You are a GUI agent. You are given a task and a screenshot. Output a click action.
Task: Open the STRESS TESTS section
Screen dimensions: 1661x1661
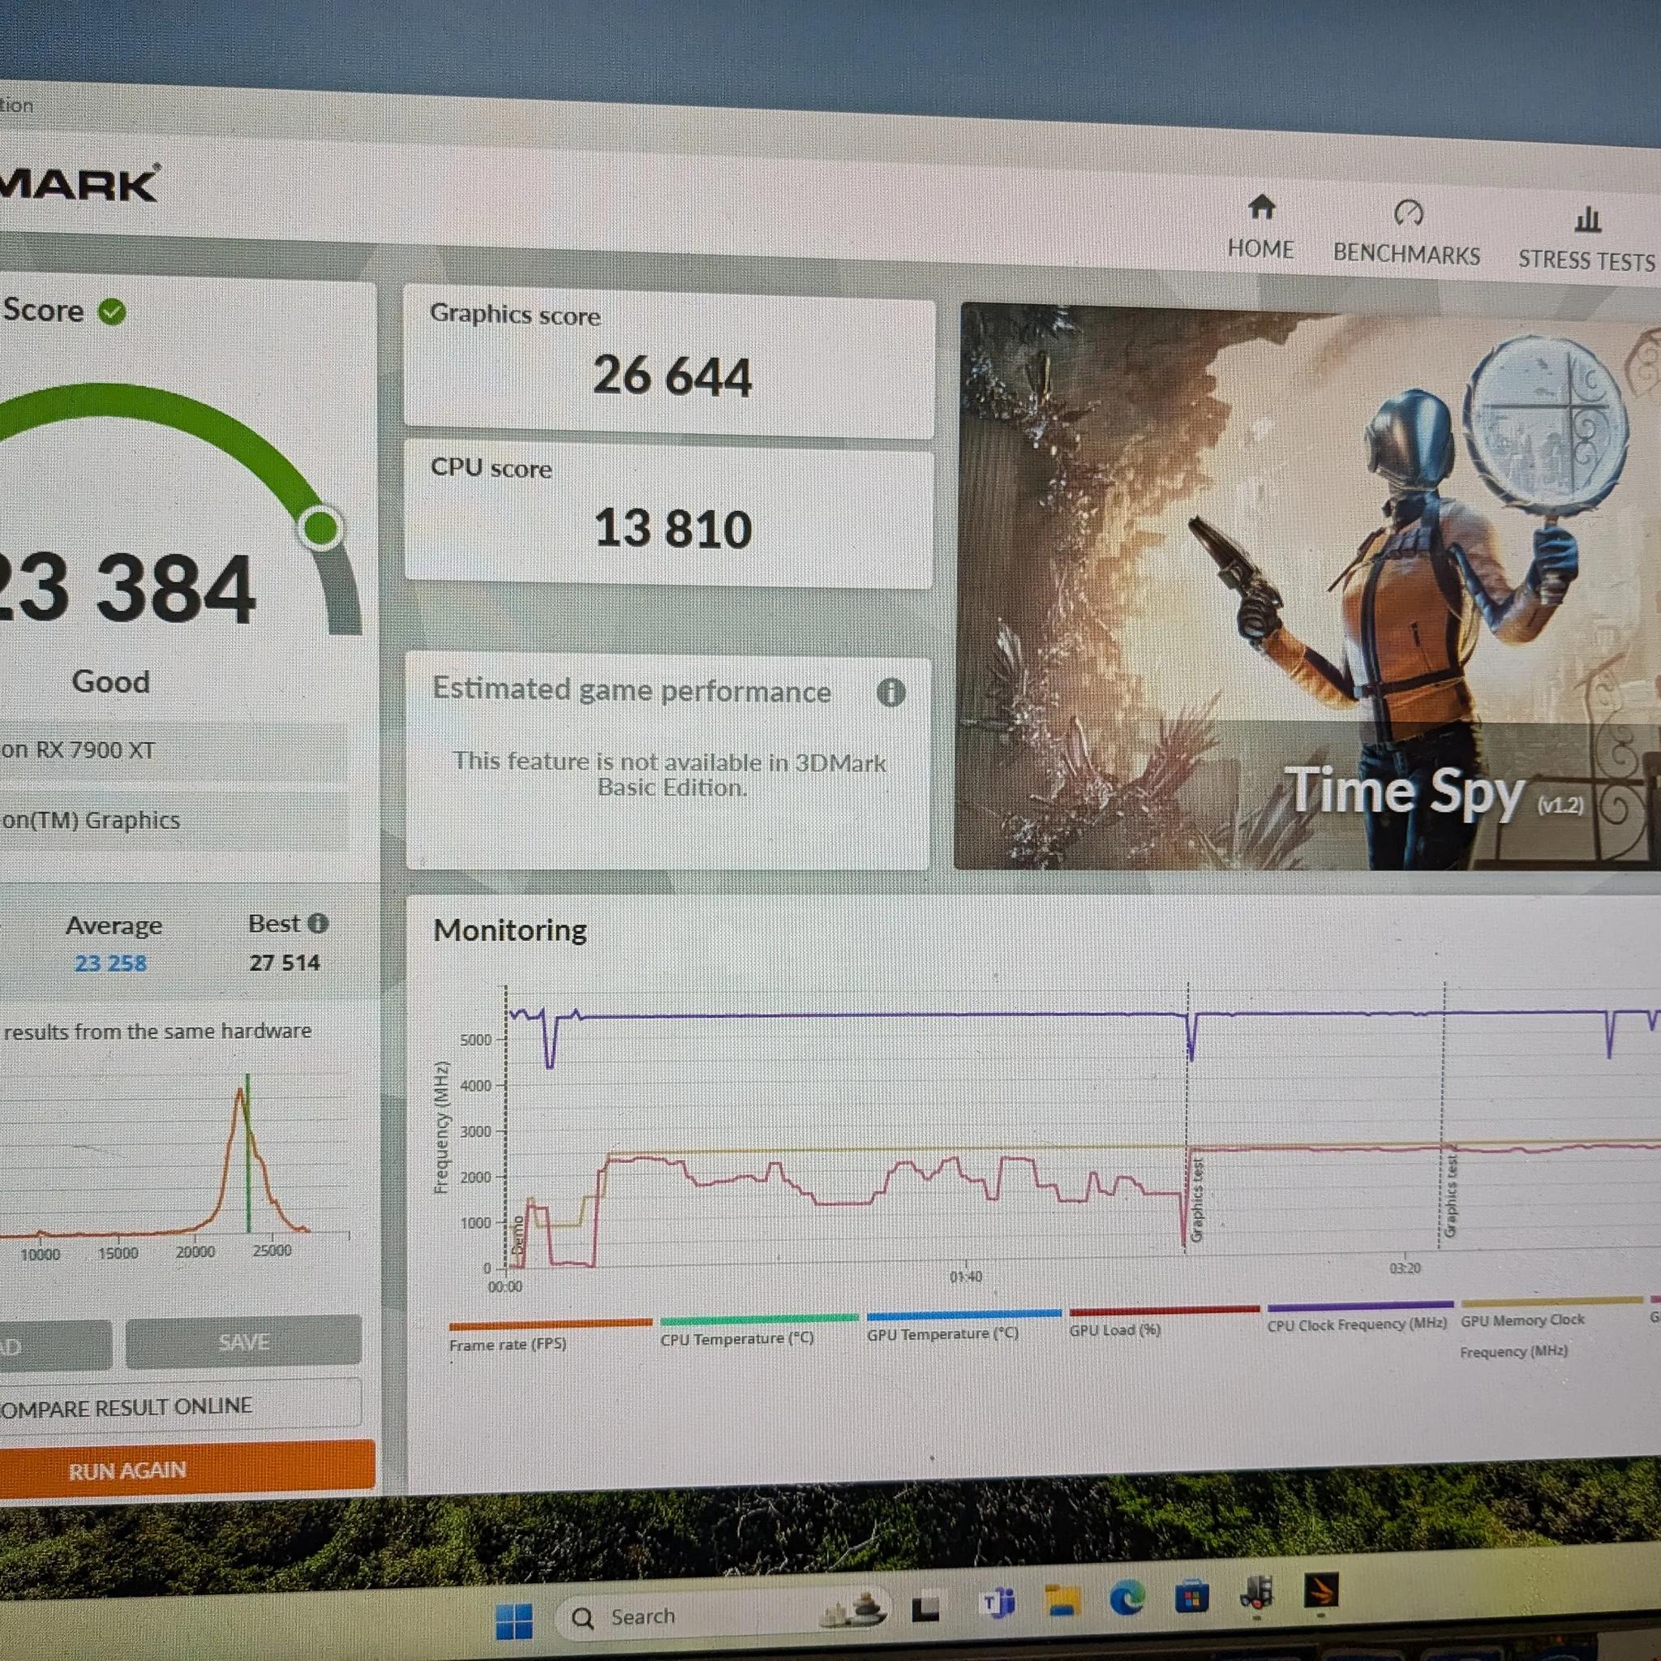1586,241
